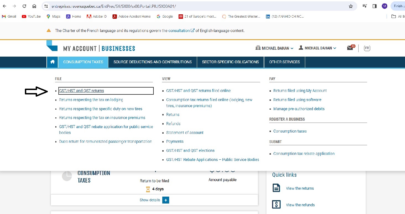Click Manage pre-authorized debits link

click(x=299, y=109)
